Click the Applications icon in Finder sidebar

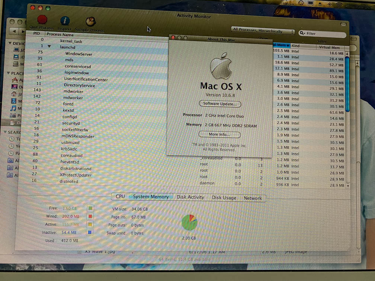[15, 80]
